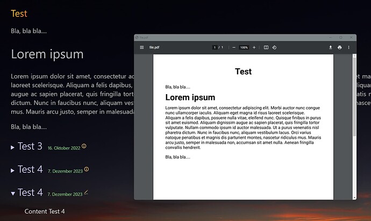Expand the Test 3 section
The image size is (371, 221).
click(13, 147)
